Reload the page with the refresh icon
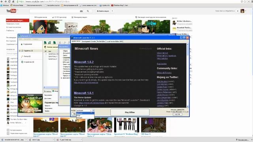Image resolution: width=253 pixels, height=142 pixels. click(x=9, y=2)
